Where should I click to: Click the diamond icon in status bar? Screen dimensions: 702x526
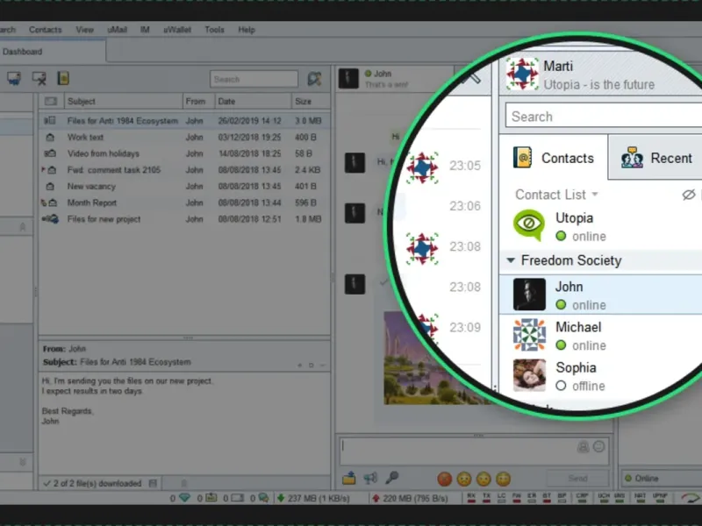coord(184,498)
